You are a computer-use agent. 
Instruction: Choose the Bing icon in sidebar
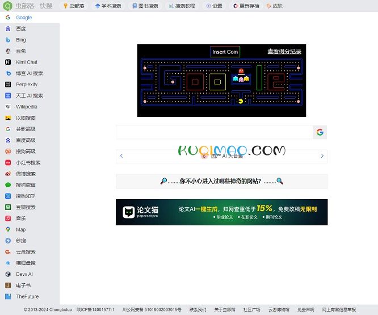[x=8, y=40]
